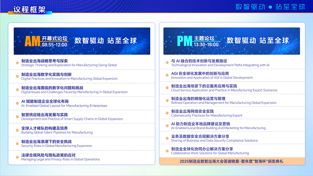
Task: Click bullet beside 法律合规风险与隐私政策的应对
Action: coord(17,157)
